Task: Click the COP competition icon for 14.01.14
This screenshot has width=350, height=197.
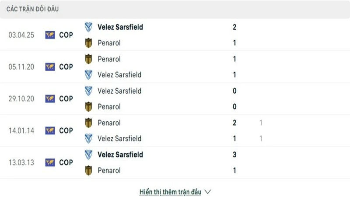Action: [50, 131]
